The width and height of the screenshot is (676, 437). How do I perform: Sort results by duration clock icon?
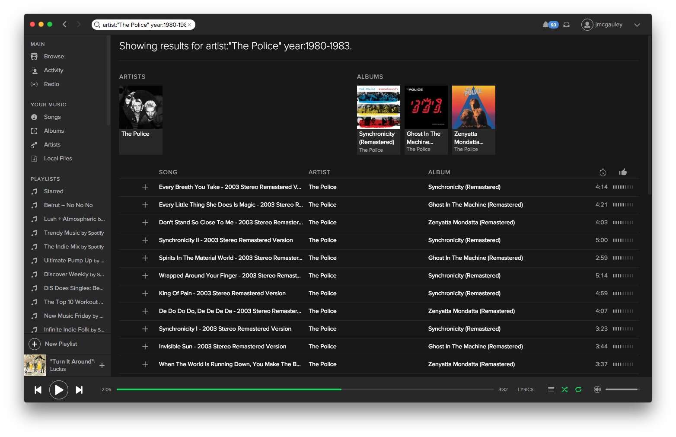603,172
